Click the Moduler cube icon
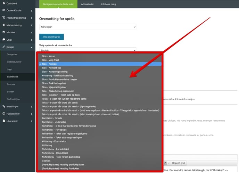The image size is (239, 173). pos(4,32)
